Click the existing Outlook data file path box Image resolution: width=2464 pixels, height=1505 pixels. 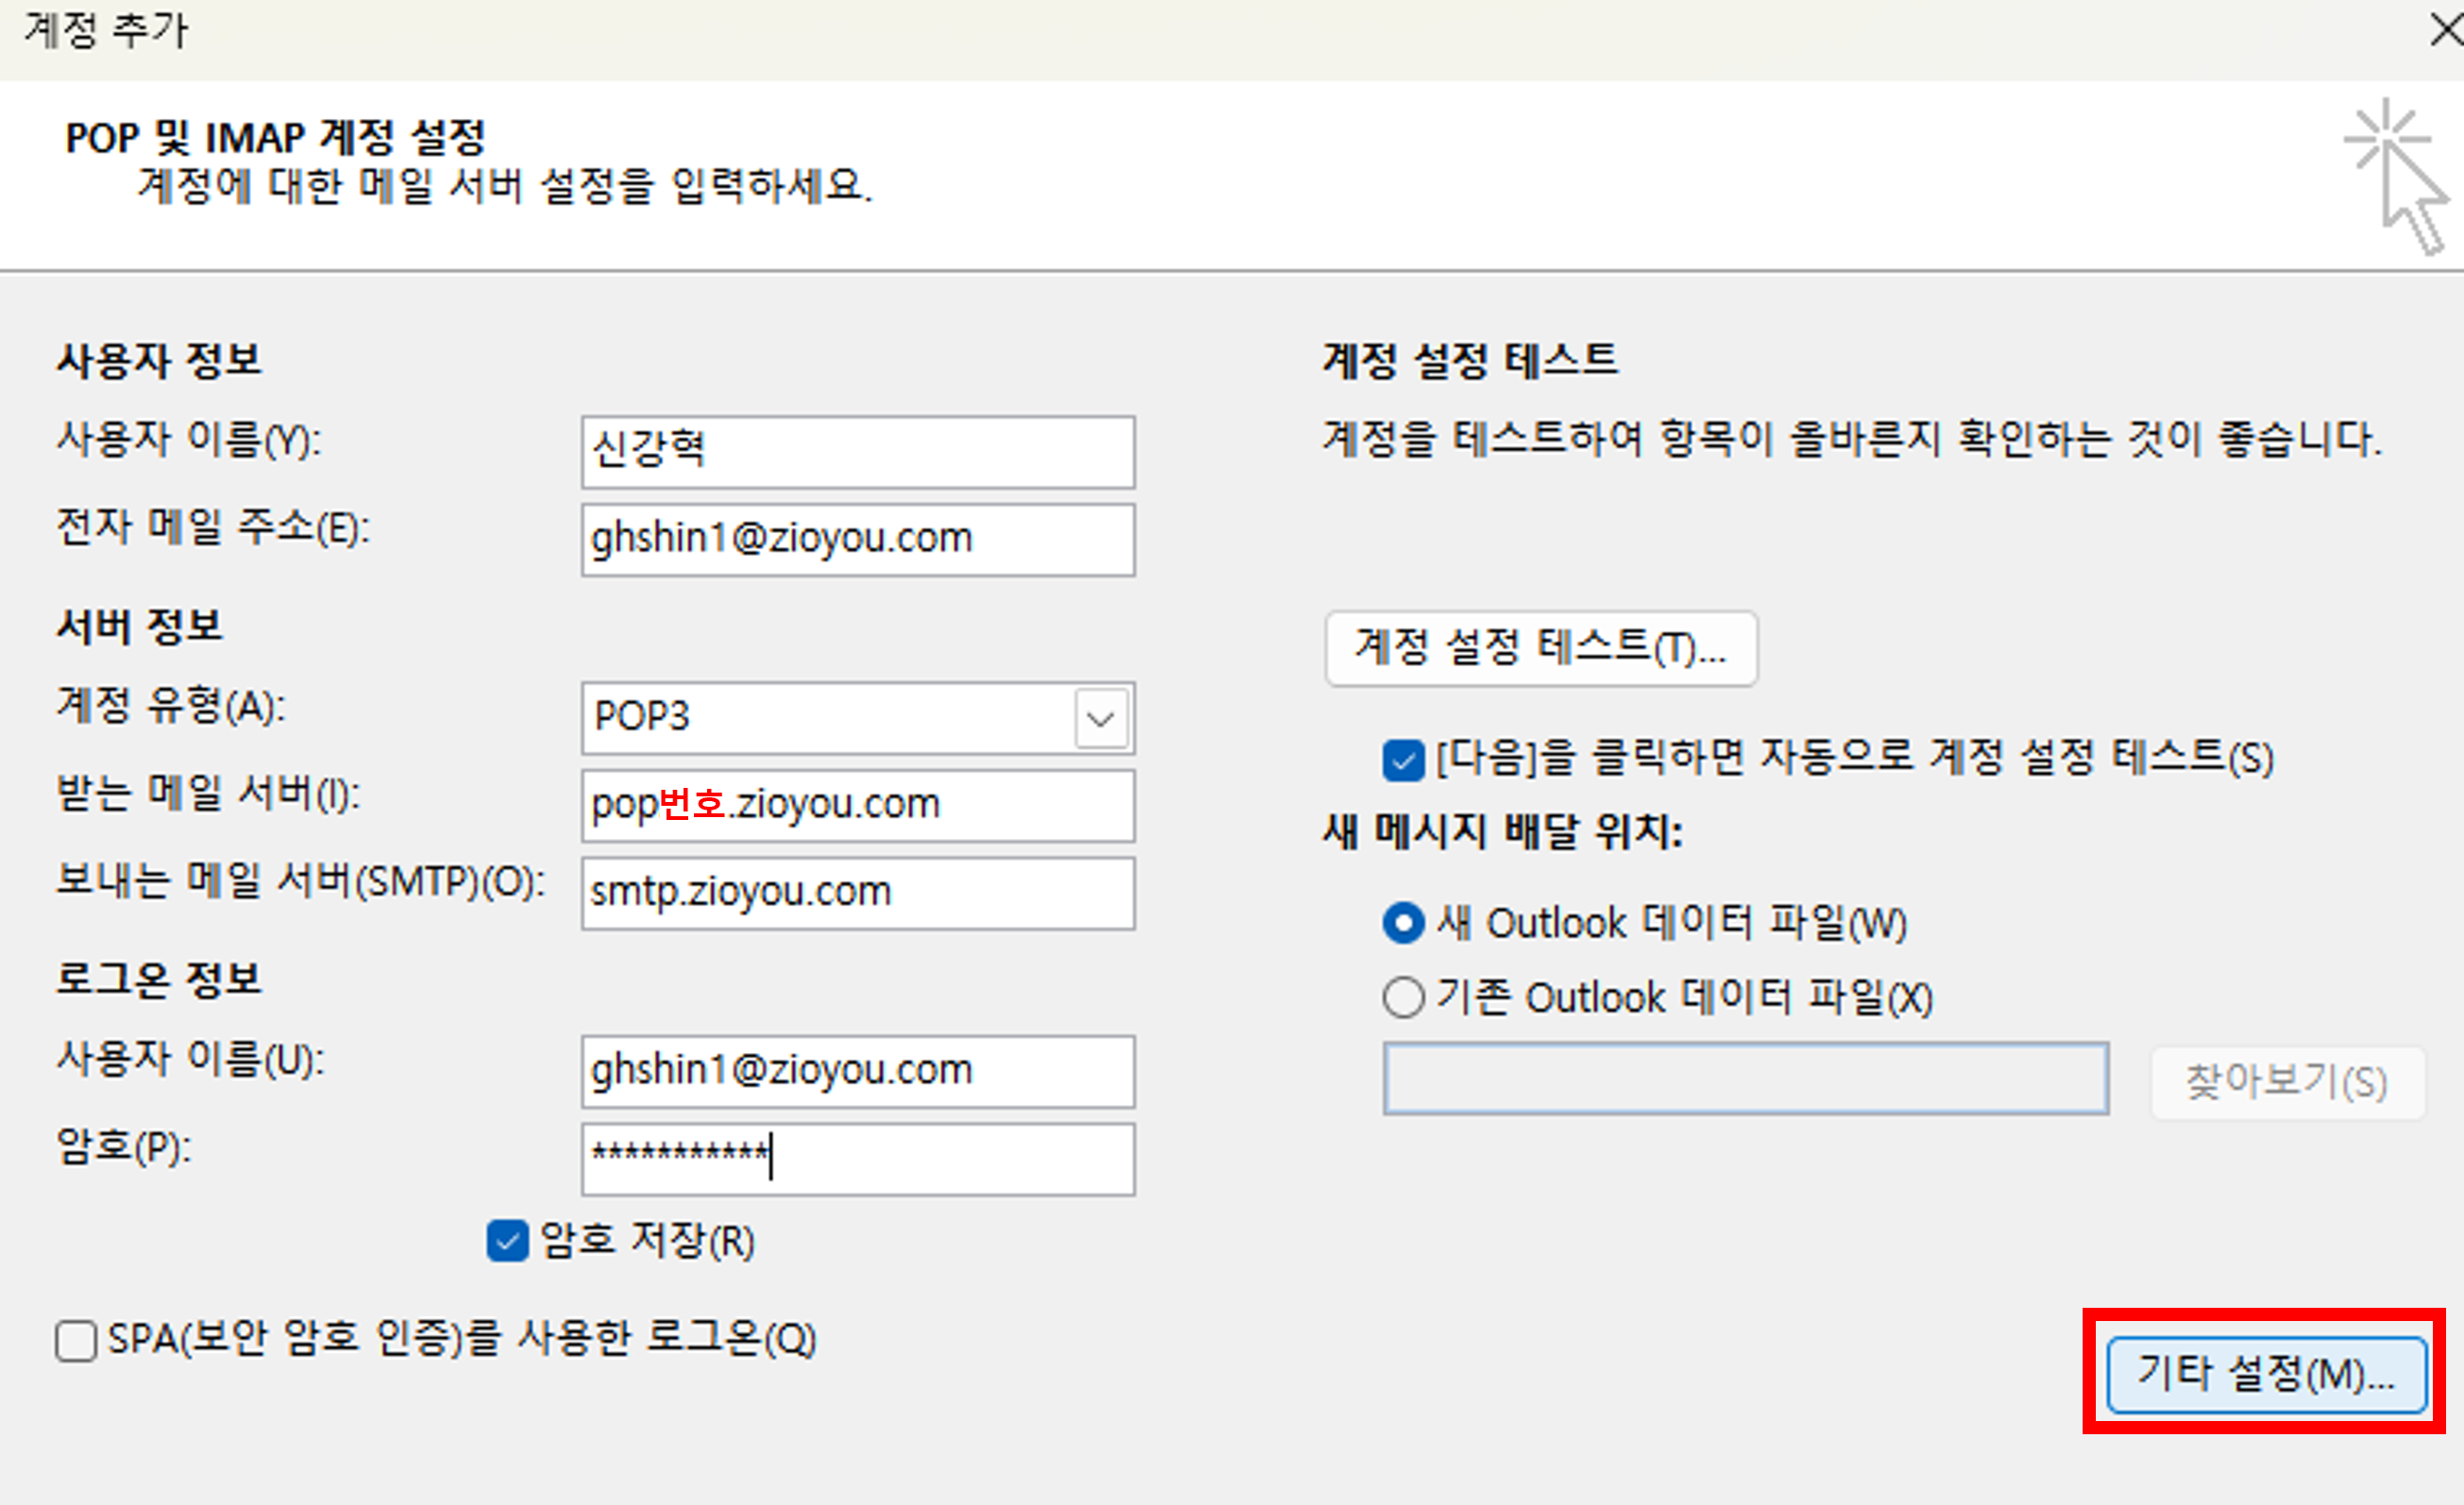coord(1746,1079)
